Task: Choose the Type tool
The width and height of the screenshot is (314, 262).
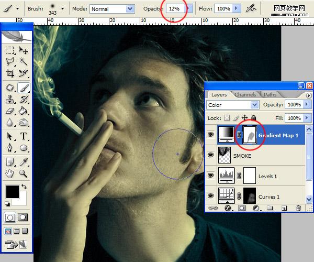Action: pos(24,136)
